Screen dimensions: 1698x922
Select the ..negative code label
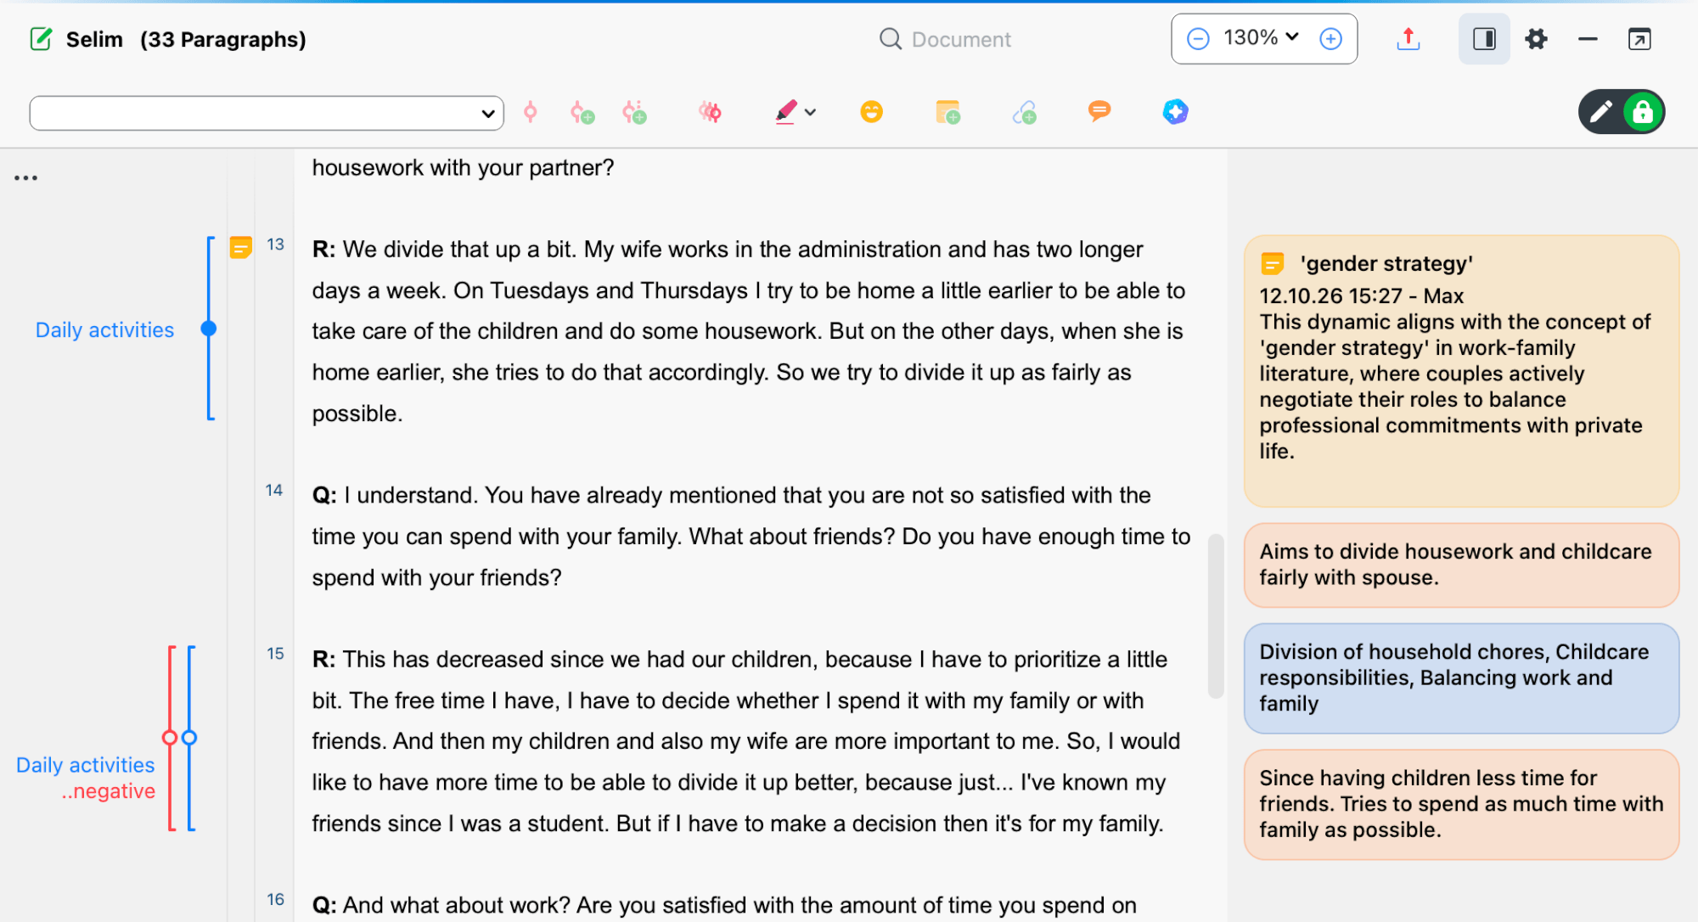[x=108, y=790]
